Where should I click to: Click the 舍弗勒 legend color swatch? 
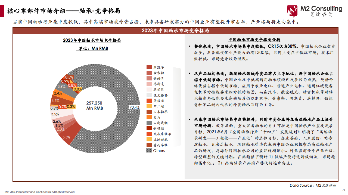(149, 73)
